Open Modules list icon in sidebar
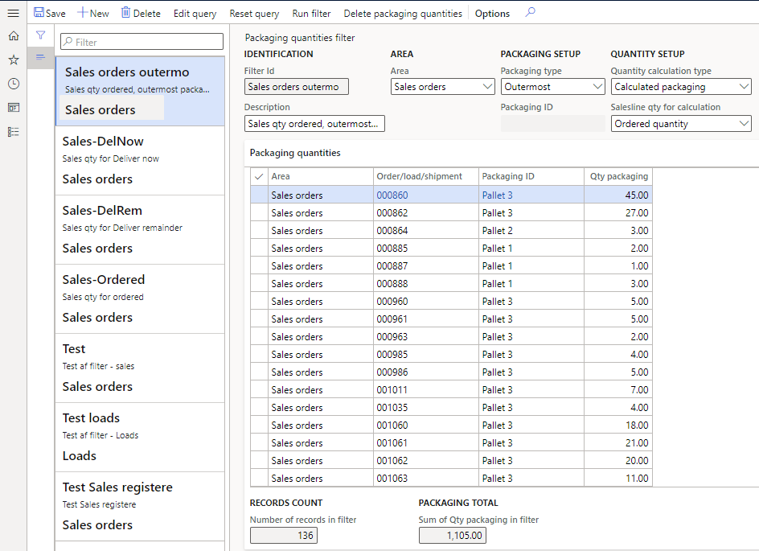This screenshot has width=759, height=551. click(x=13, y=132)
